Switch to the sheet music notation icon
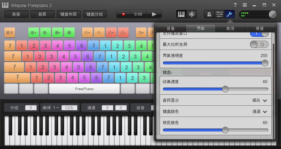The height and width of the screenshot is (149, 281). click(192, 14)
